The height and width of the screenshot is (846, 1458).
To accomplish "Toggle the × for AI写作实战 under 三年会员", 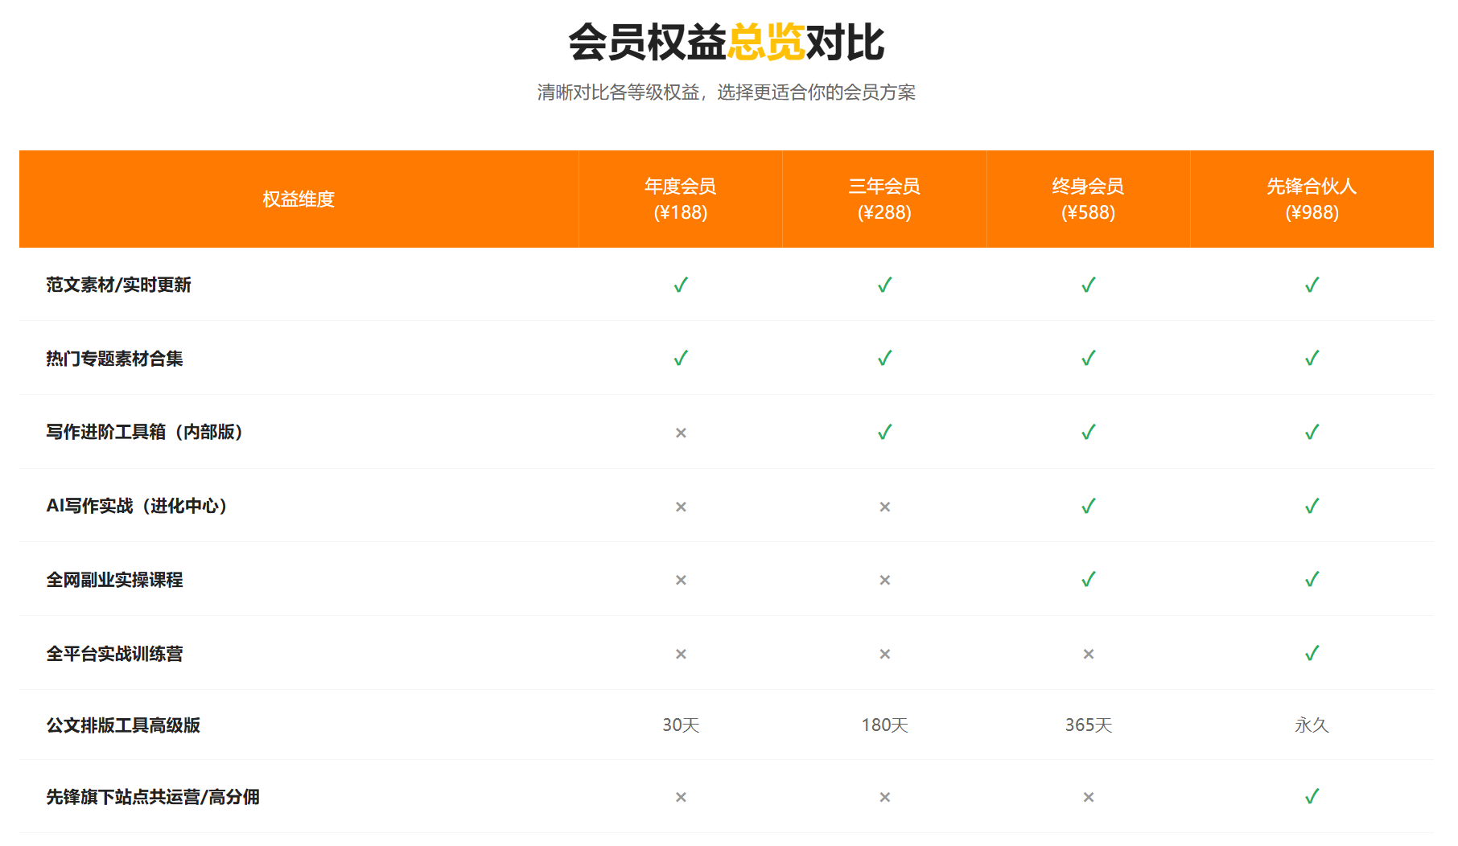I will coord(884,506).
